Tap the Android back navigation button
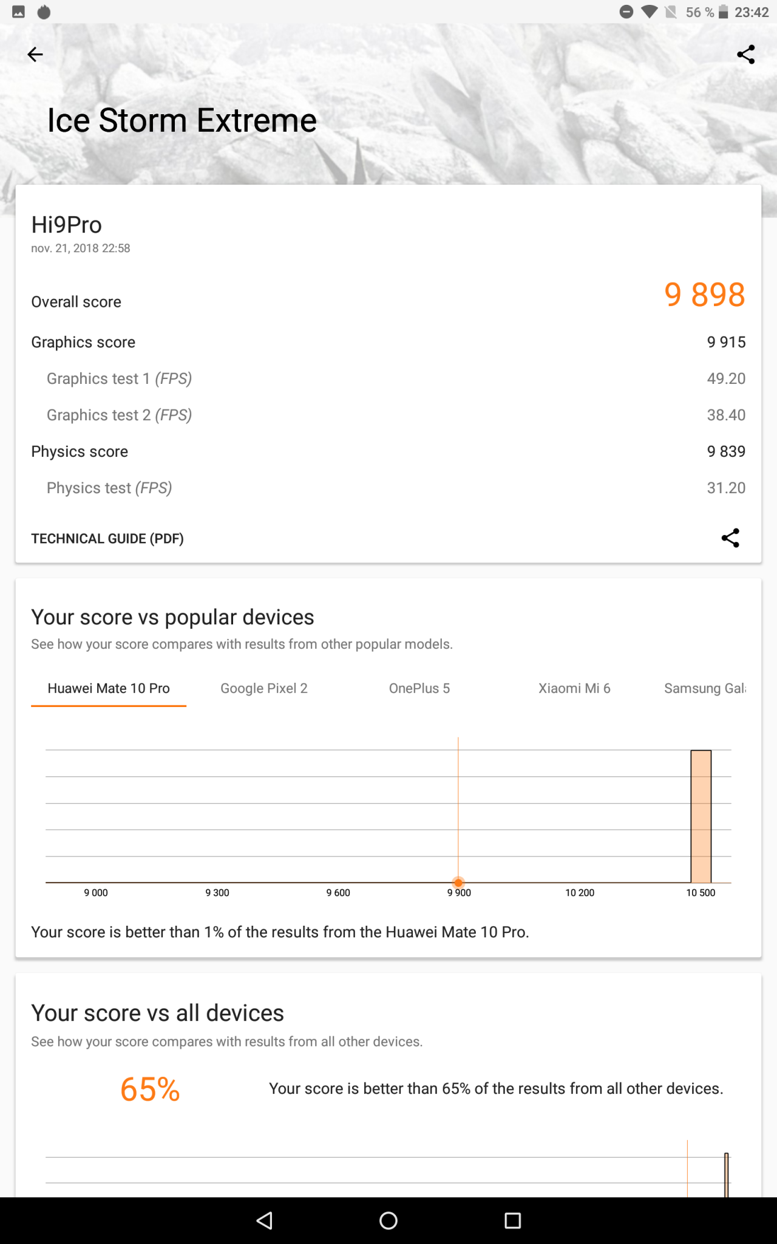777x1244 pixels. (x=265, y=1220)
